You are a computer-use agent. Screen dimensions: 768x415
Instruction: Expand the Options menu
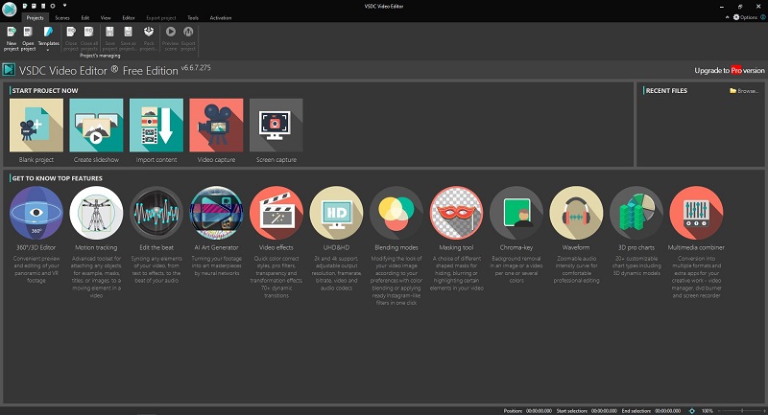coord(745,17)
